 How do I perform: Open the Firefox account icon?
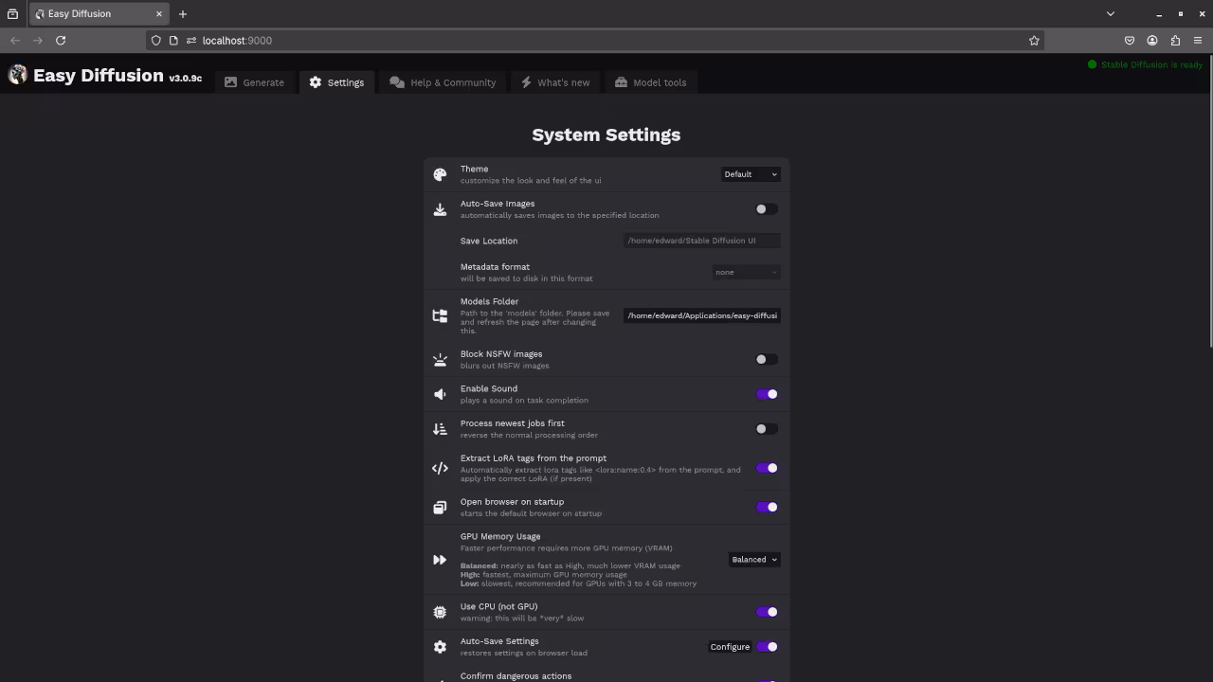pyautogui.click(x=1152, y=40)
